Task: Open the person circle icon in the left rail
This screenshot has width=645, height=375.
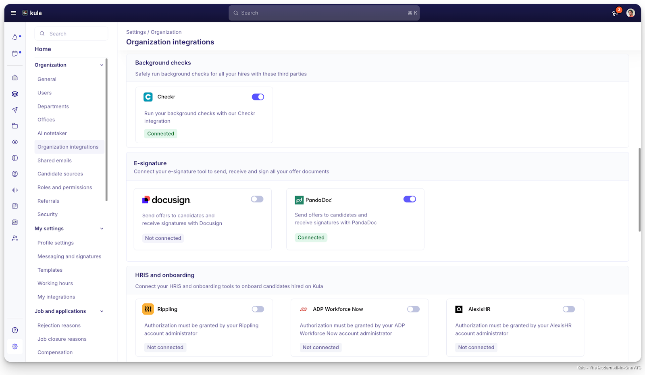Action: (x=15, y=174)
